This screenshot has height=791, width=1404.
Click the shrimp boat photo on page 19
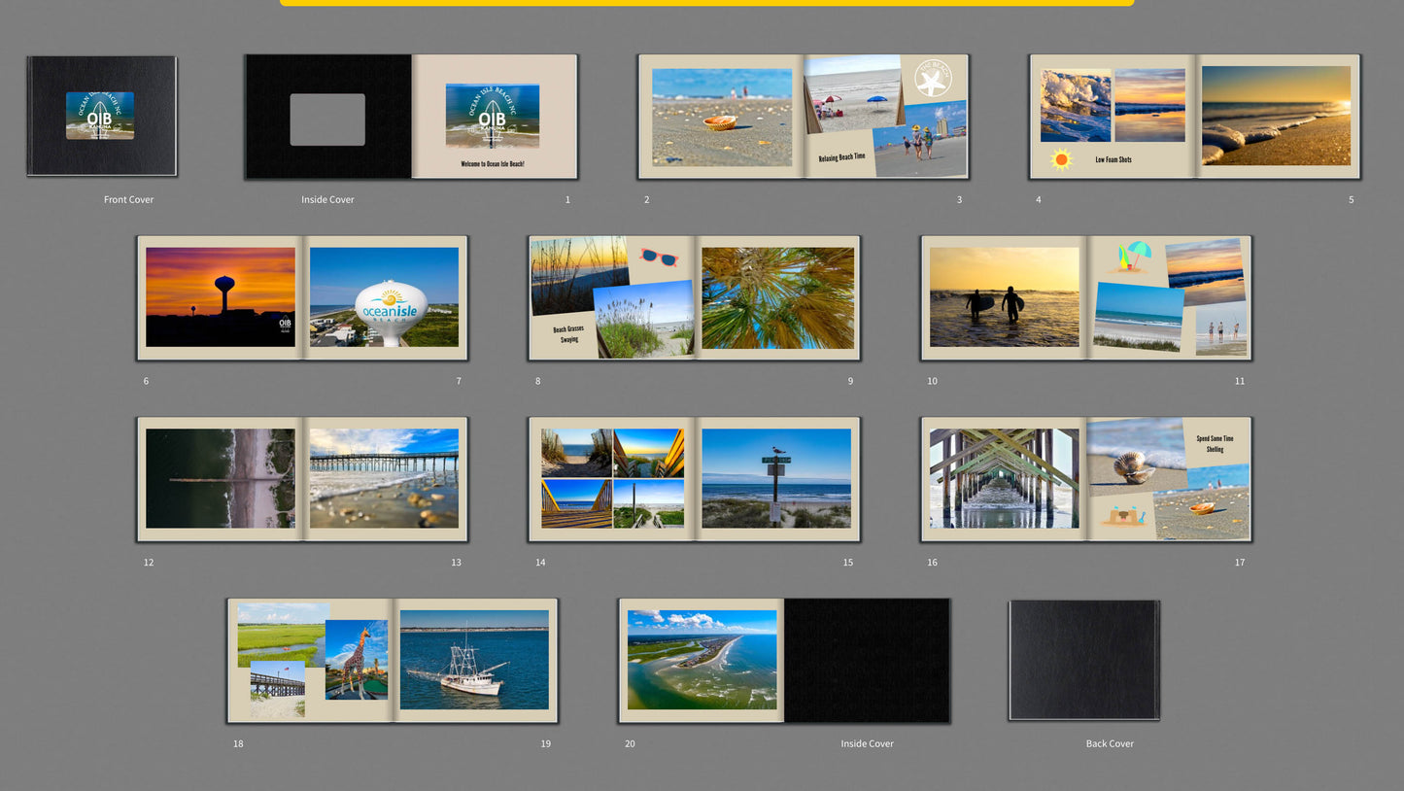[x=474, y=659]
